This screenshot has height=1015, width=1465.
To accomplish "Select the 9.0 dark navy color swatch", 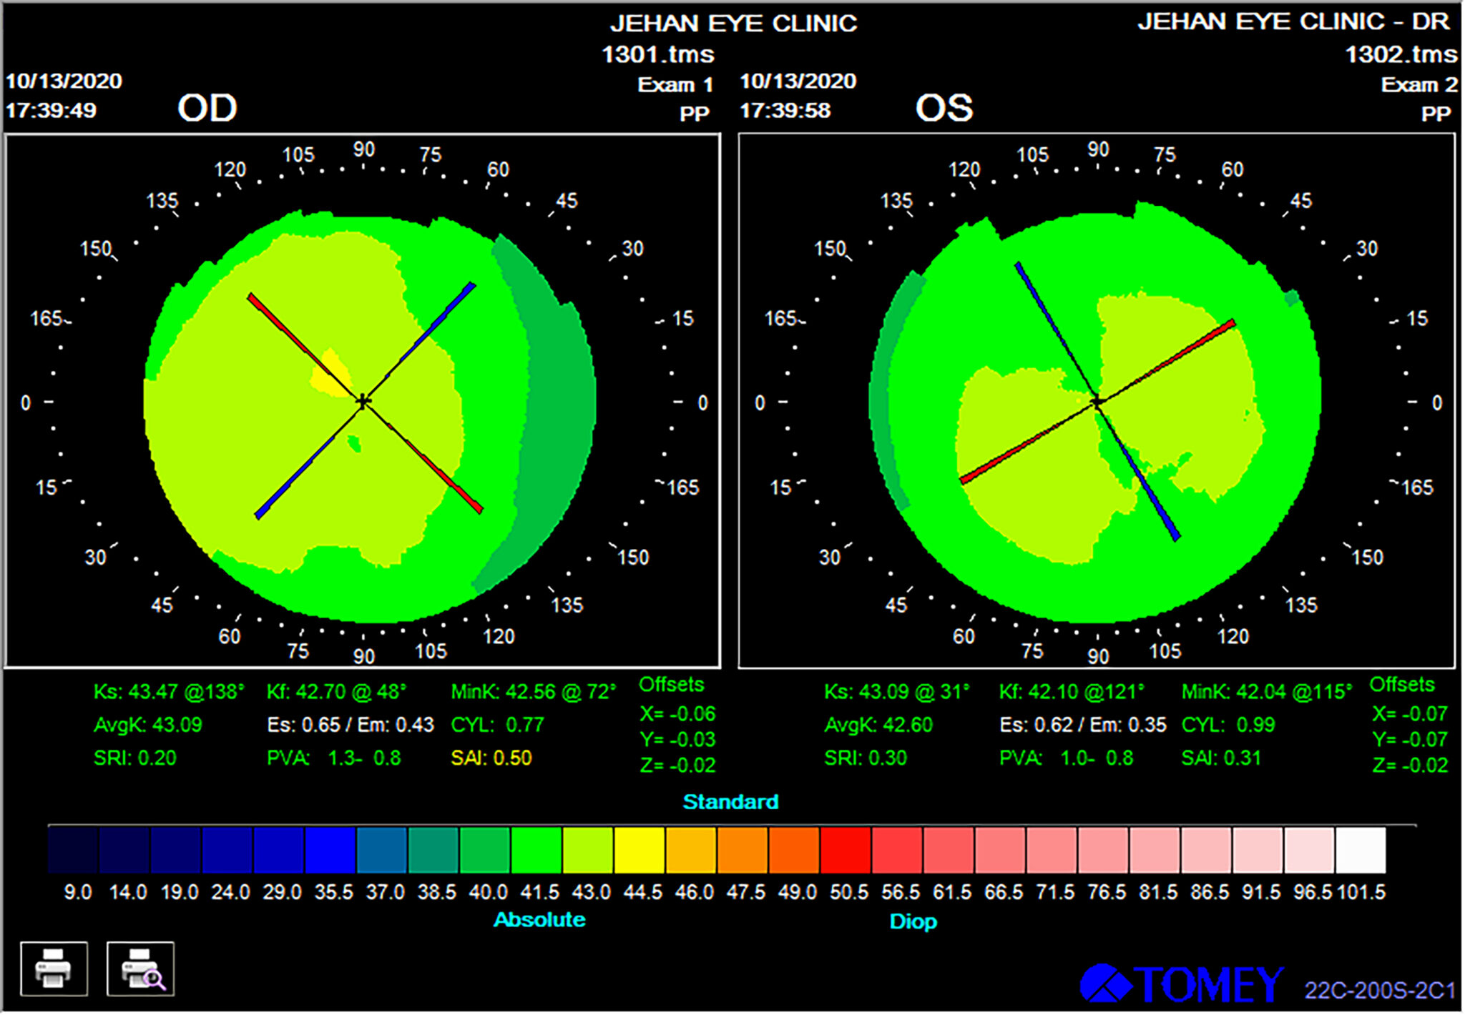I will 73,850.
